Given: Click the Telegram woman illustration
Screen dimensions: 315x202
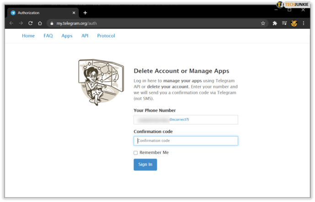Looking at the screenshot, I should coord(101,82).
